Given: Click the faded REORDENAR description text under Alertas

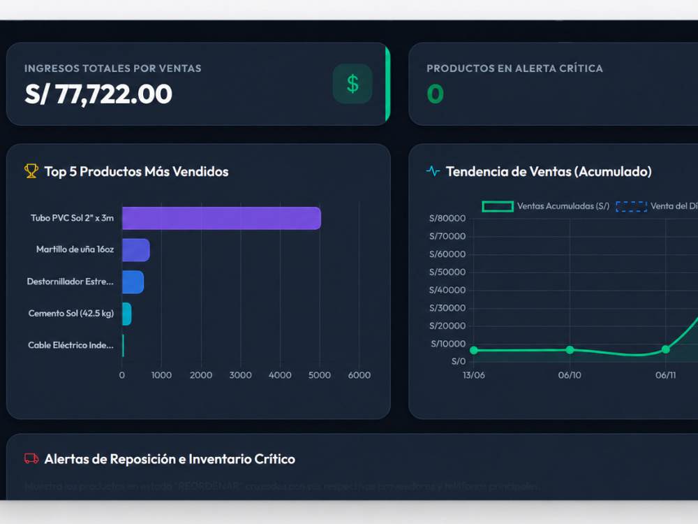Looking at the screenshot, I should click(283, 486).
